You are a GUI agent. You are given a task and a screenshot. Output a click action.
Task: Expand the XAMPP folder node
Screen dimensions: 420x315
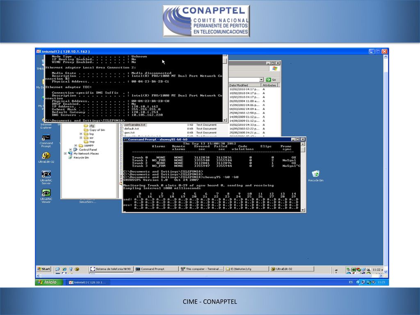point(75,146)
